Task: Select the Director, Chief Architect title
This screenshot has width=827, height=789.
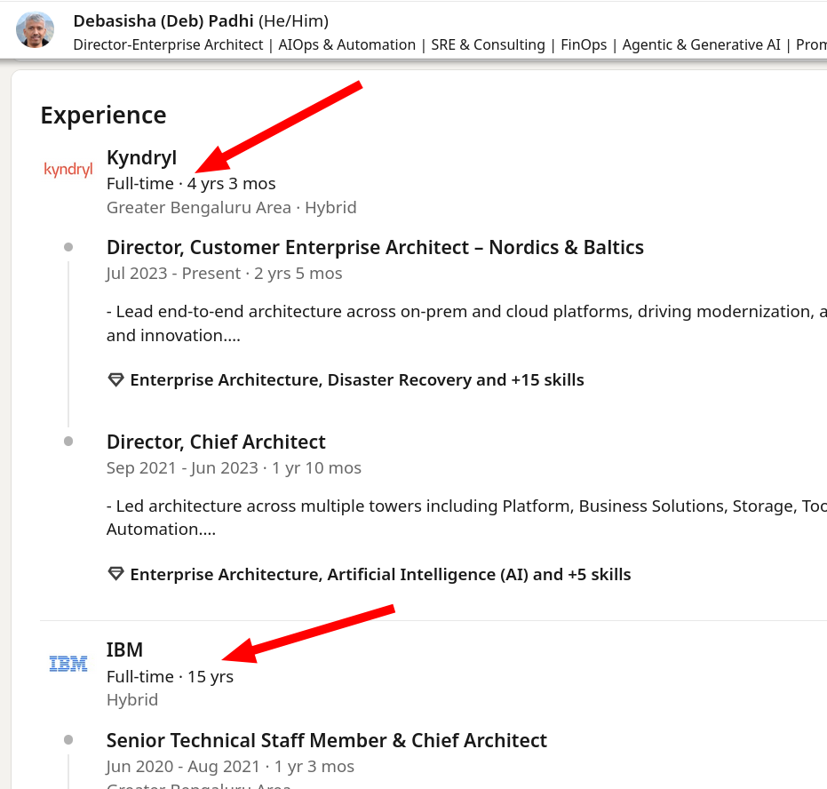Action: 216,442
